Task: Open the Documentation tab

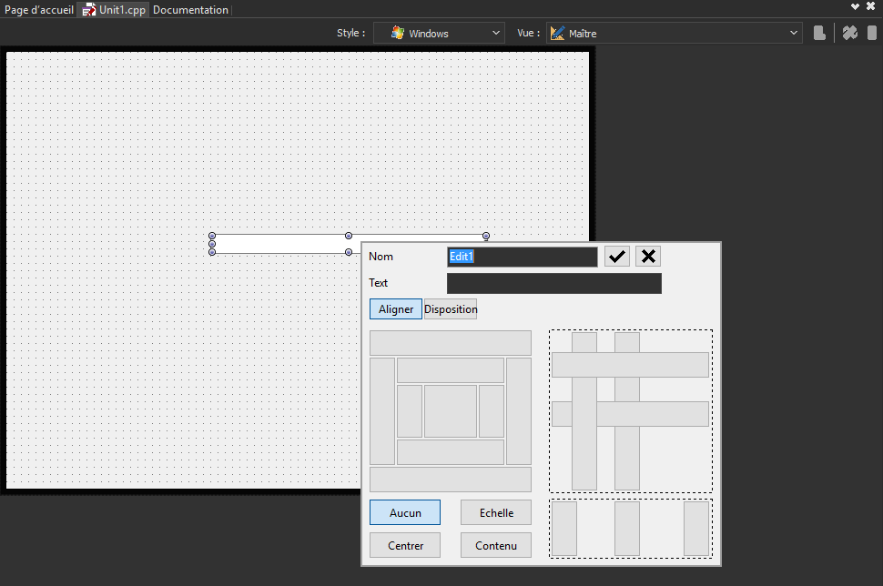Action: coord(190,10)
